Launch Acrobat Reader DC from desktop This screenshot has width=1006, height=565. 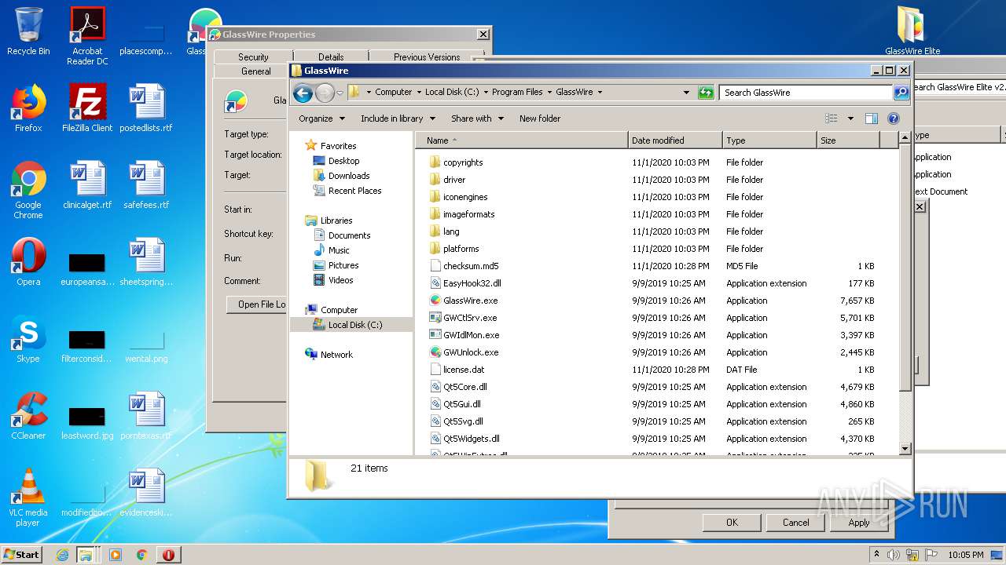pyautogui.click(x=87, y=36)
